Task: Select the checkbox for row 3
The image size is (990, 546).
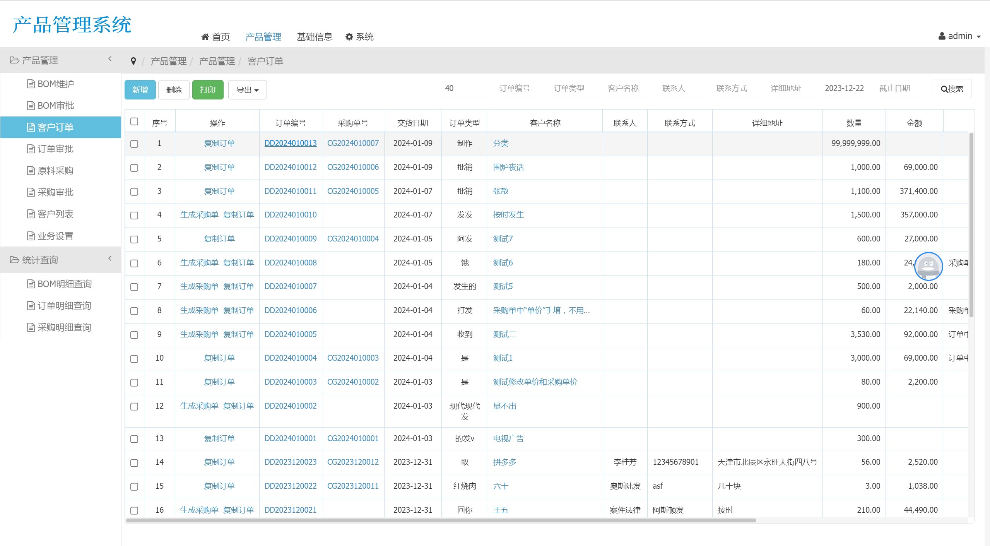Action: (x=134, y=192)
